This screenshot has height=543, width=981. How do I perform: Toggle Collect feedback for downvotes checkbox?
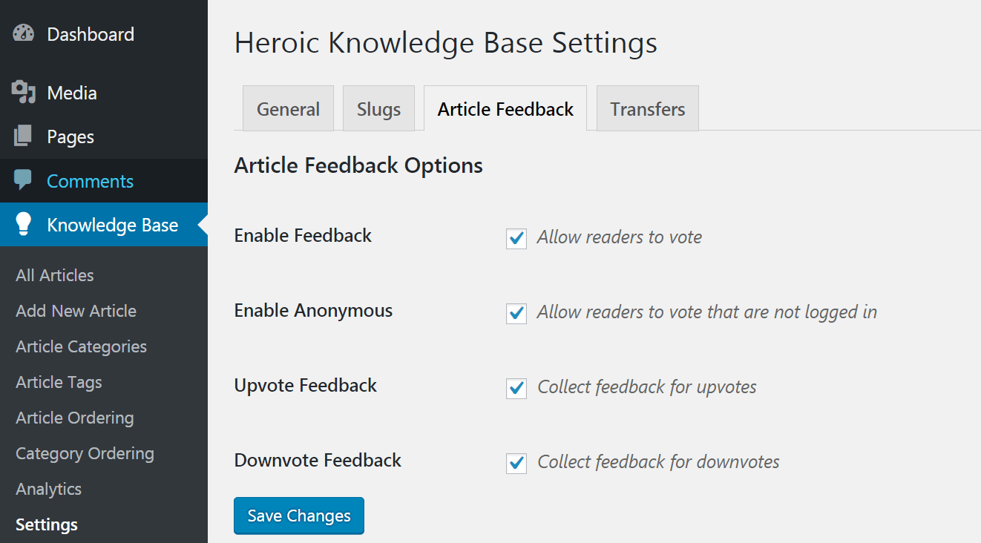[x=516, y=463]
